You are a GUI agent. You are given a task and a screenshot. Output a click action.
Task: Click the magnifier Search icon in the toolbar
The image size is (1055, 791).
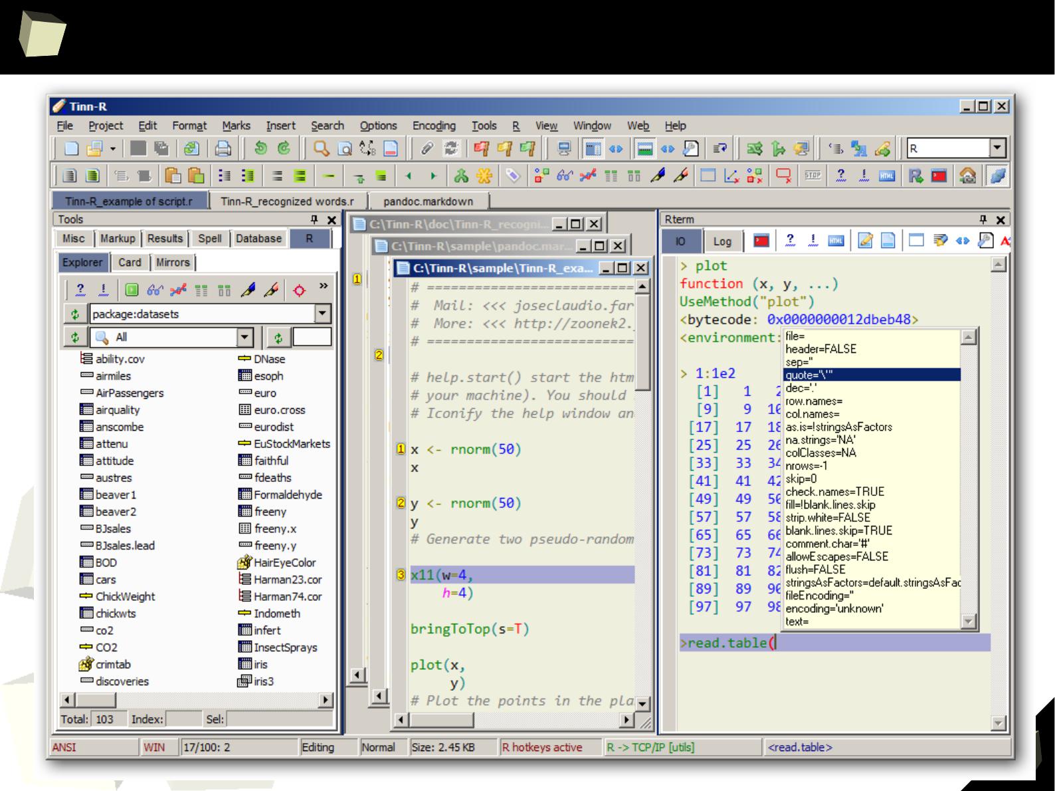pos(322,149)
